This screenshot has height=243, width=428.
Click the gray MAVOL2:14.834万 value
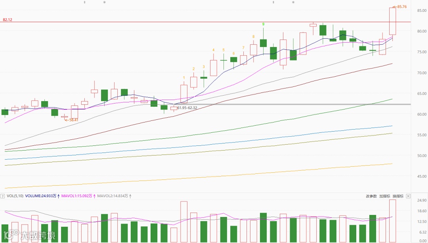[x=113, y=196]
